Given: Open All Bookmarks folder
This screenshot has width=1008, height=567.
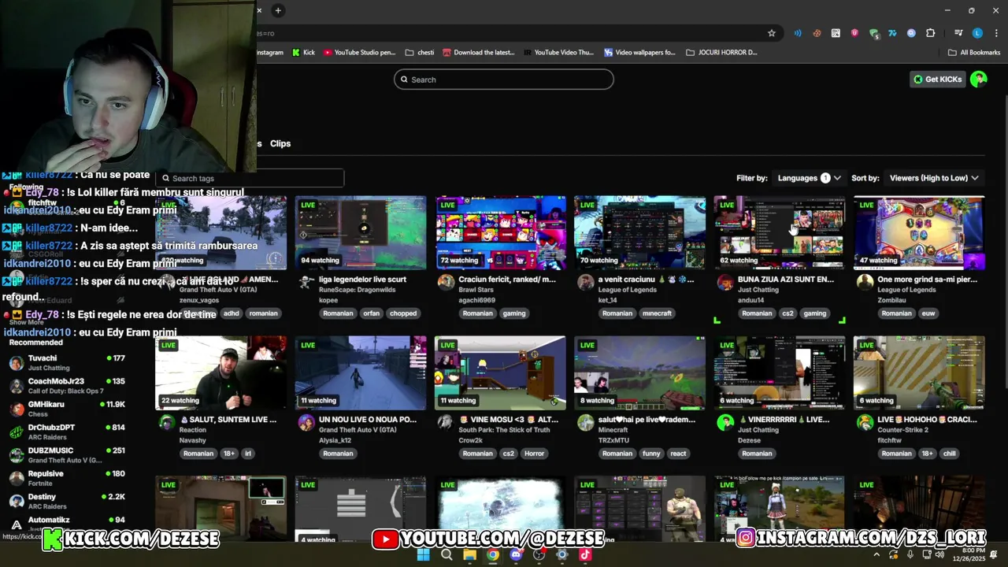Looking at the screenshot, I should tap(974, 53).
